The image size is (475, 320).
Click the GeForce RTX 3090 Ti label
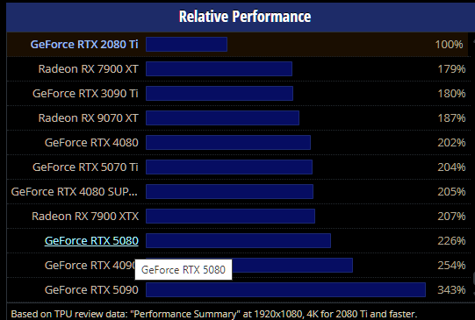coord(85,94)
